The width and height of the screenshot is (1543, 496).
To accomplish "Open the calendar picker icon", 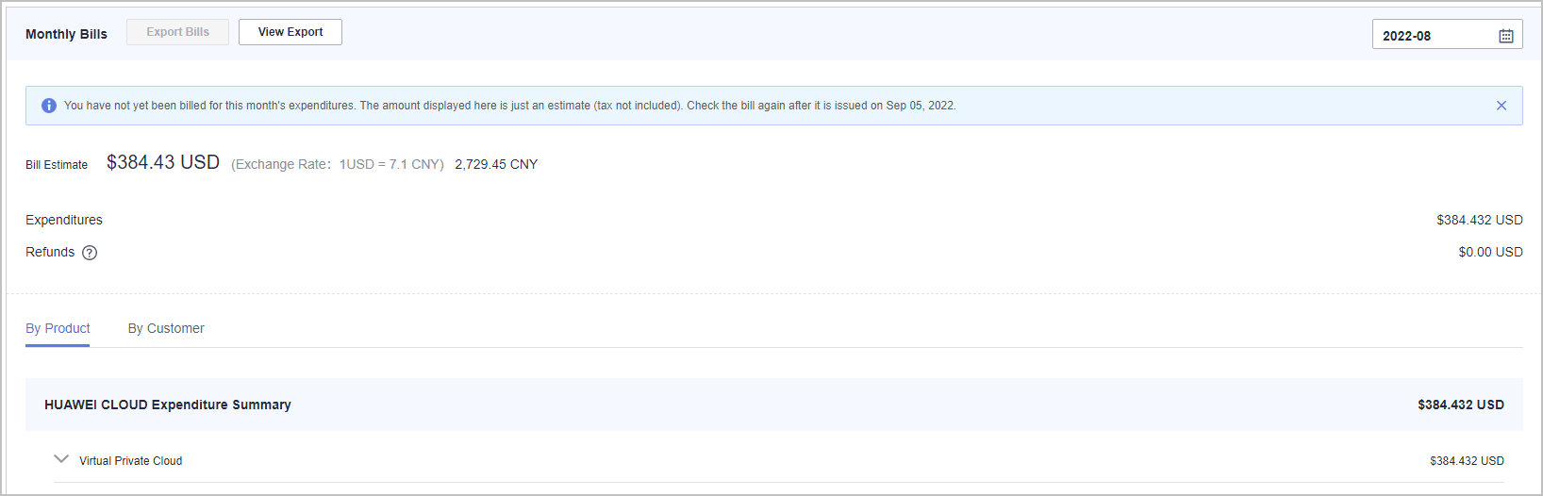I will click(x=1505, y=36).
